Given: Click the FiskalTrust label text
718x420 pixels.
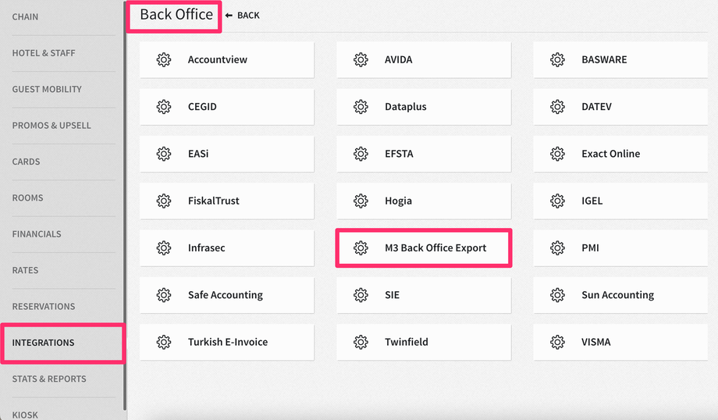Looking at the screenshot, I should click(213, 201).
